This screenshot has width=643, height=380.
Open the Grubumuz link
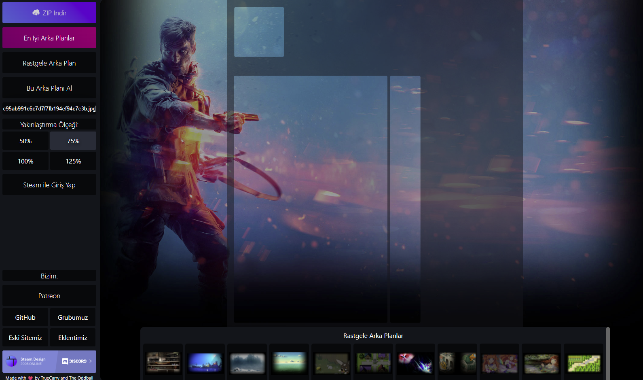[73, 317]
